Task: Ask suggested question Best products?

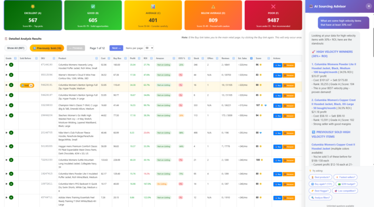Action: (x=320, y=177)
